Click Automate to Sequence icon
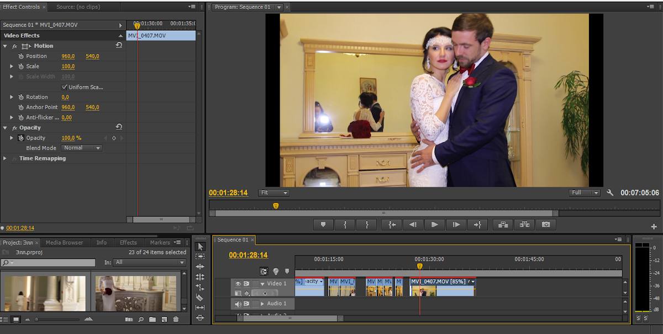 click(x=129, y=319)
